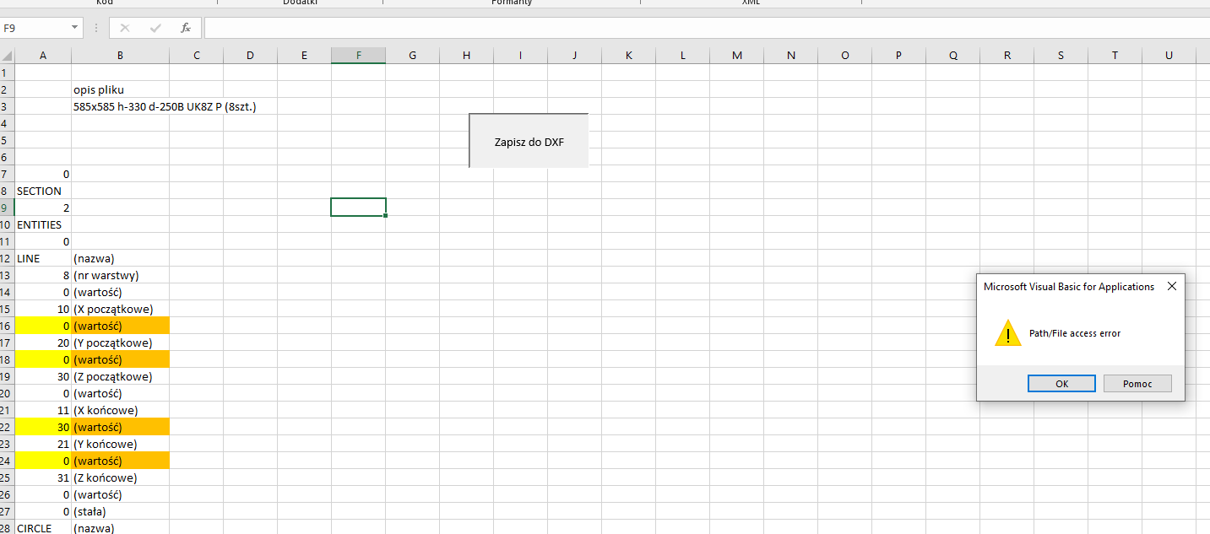Click the LINE cell in row 12

pyautogui.click(x=43, y=258)
